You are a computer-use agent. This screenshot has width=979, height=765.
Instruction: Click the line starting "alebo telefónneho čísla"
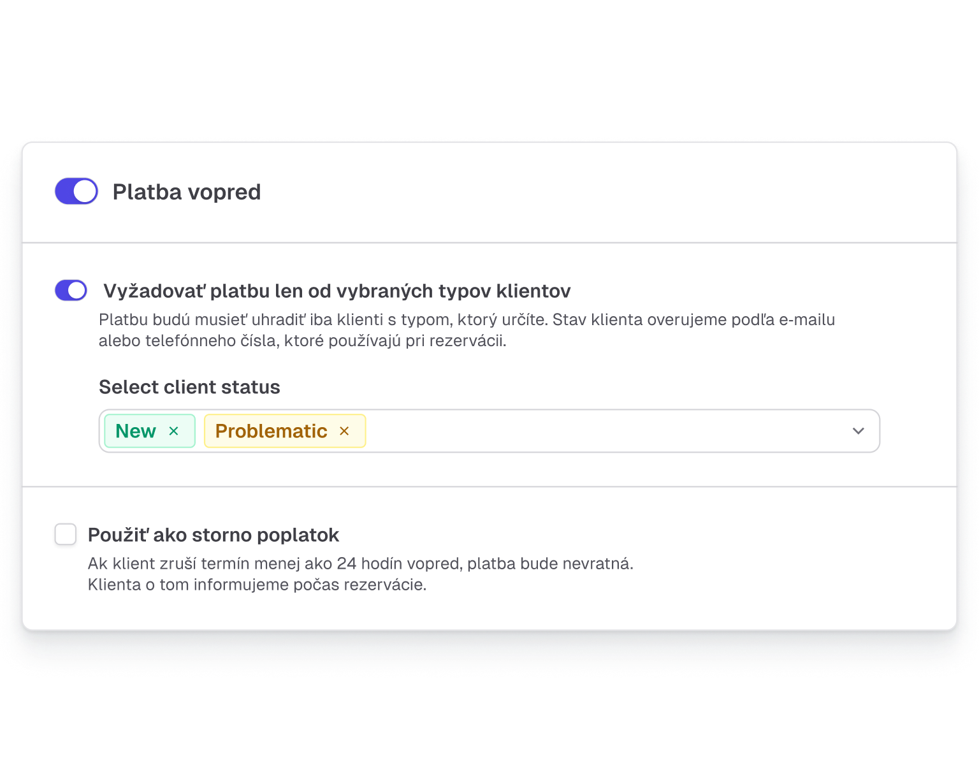click(x=302, y=340)
